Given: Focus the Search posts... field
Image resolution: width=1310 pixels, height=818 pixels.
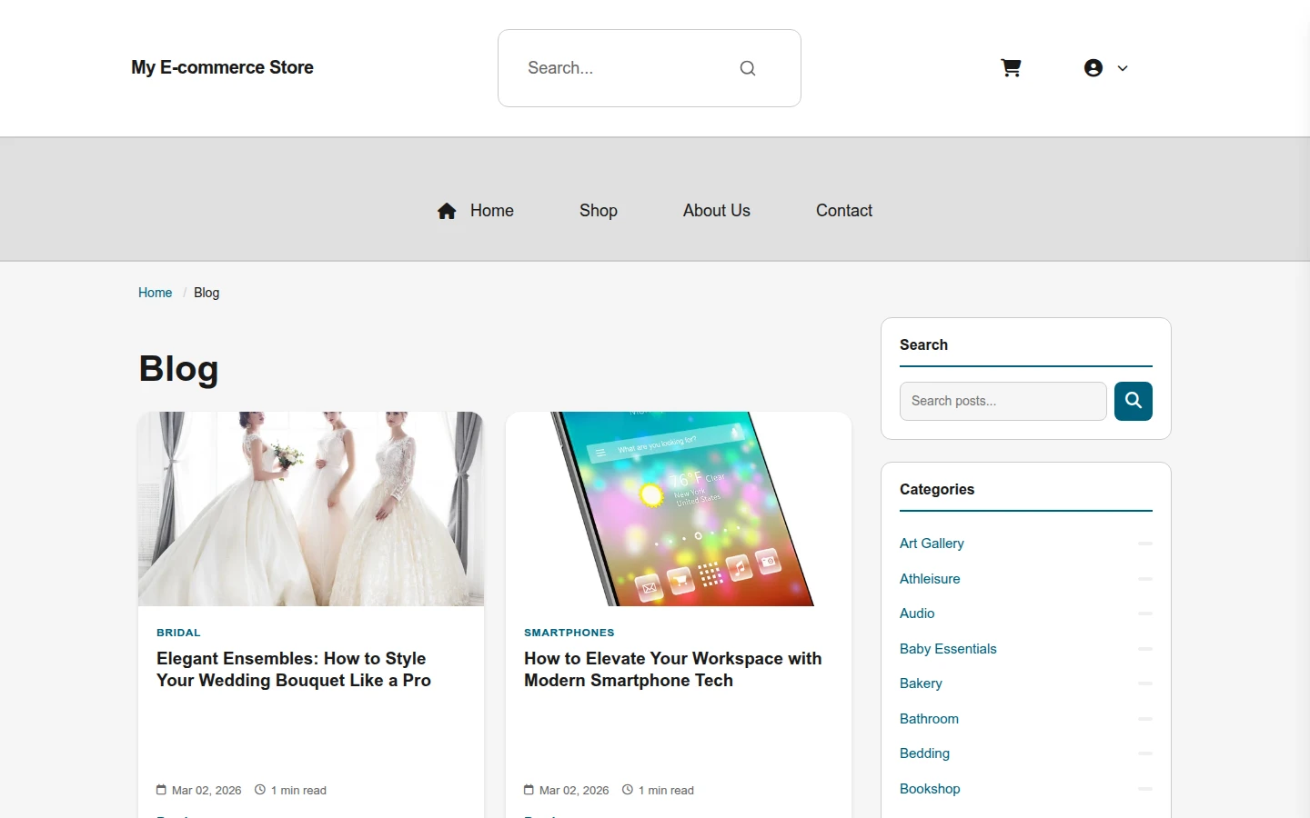Looking at the screenshot, I should (1003, 401).
